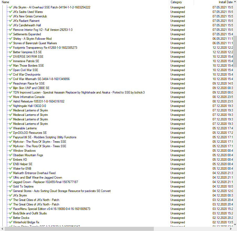Select the Better Docks mod
The image size is (237, 231).
(x=21, y=218)
